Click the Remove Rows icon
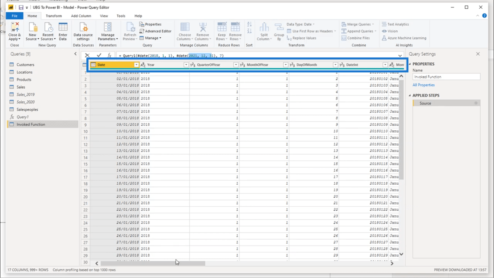This screenshot has width=494, height=278. click(x=235, y=27)
